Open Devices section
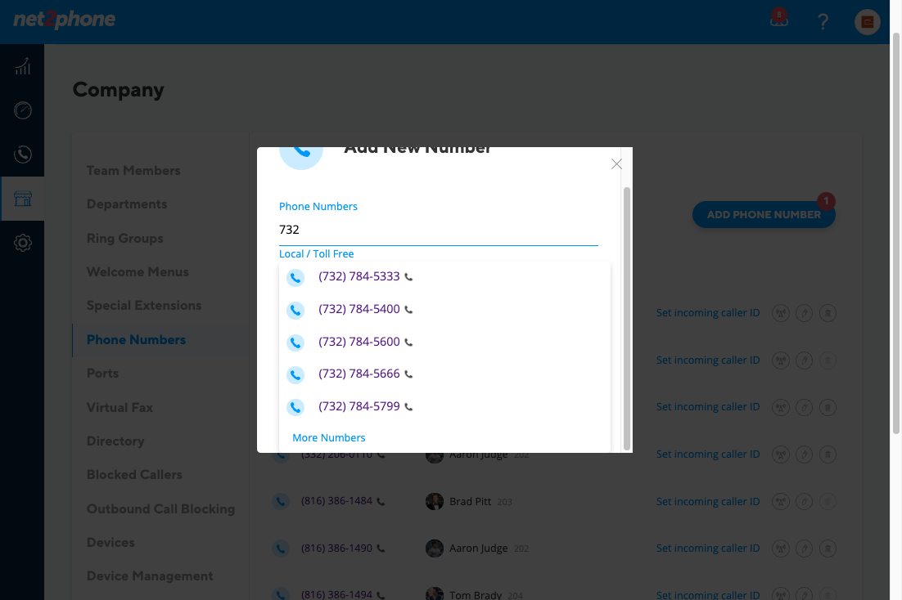The width and height of the screenshot is (902, 600). pyautogui.click(x=110, y=543)
